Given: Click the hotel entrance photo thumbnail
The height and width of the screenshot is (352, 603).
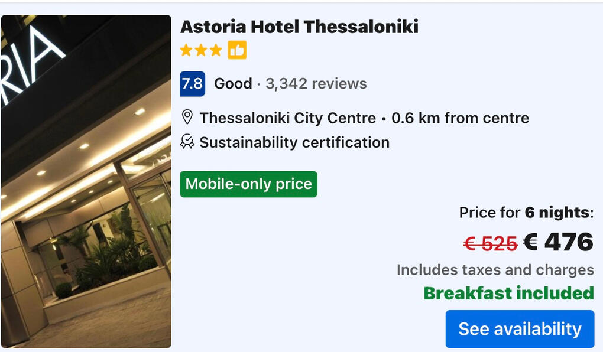Looking at the screenshot, I should coord(86,181).
